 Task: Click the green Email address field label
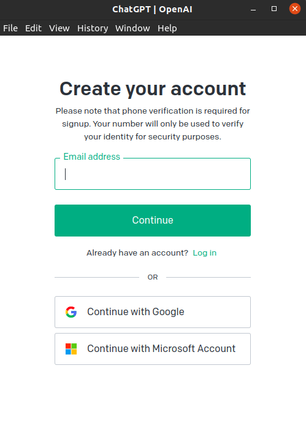tap(92, 157)
